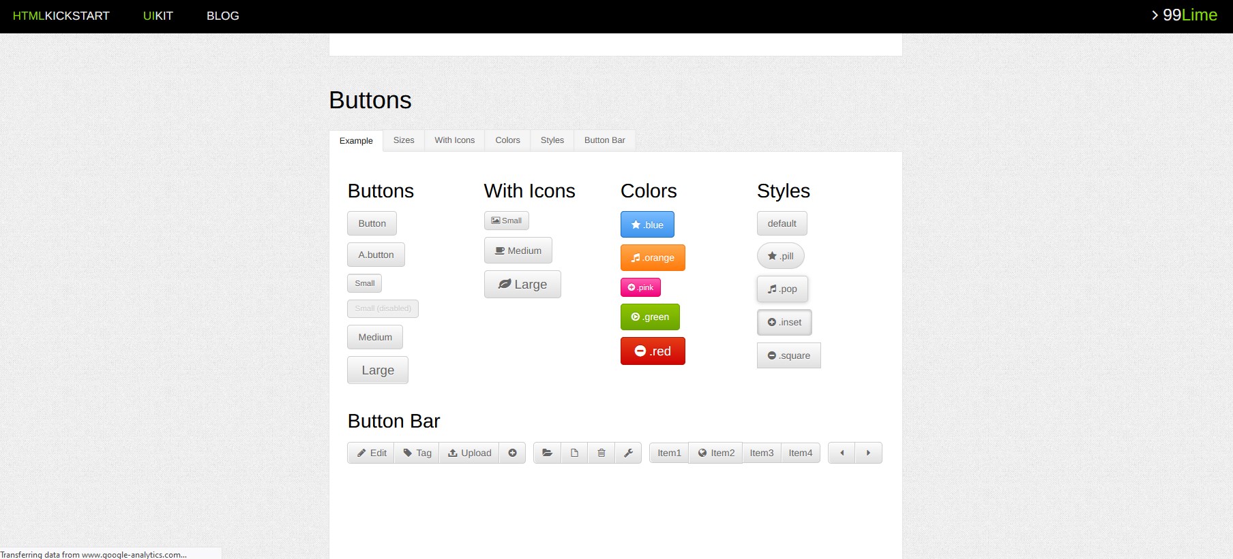Viewport: 1233px width, 559px height.
Task: Switch to the Sizes tab
Action: [404, 140]
